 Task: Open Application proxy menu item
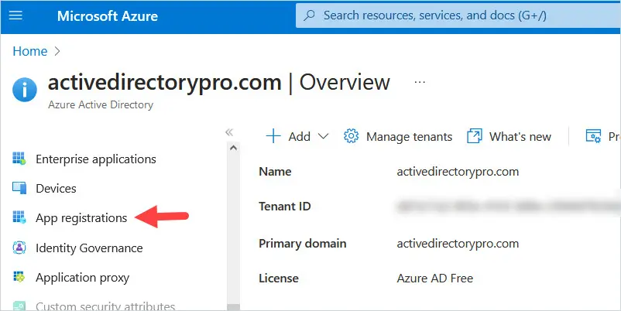(82, 278)
